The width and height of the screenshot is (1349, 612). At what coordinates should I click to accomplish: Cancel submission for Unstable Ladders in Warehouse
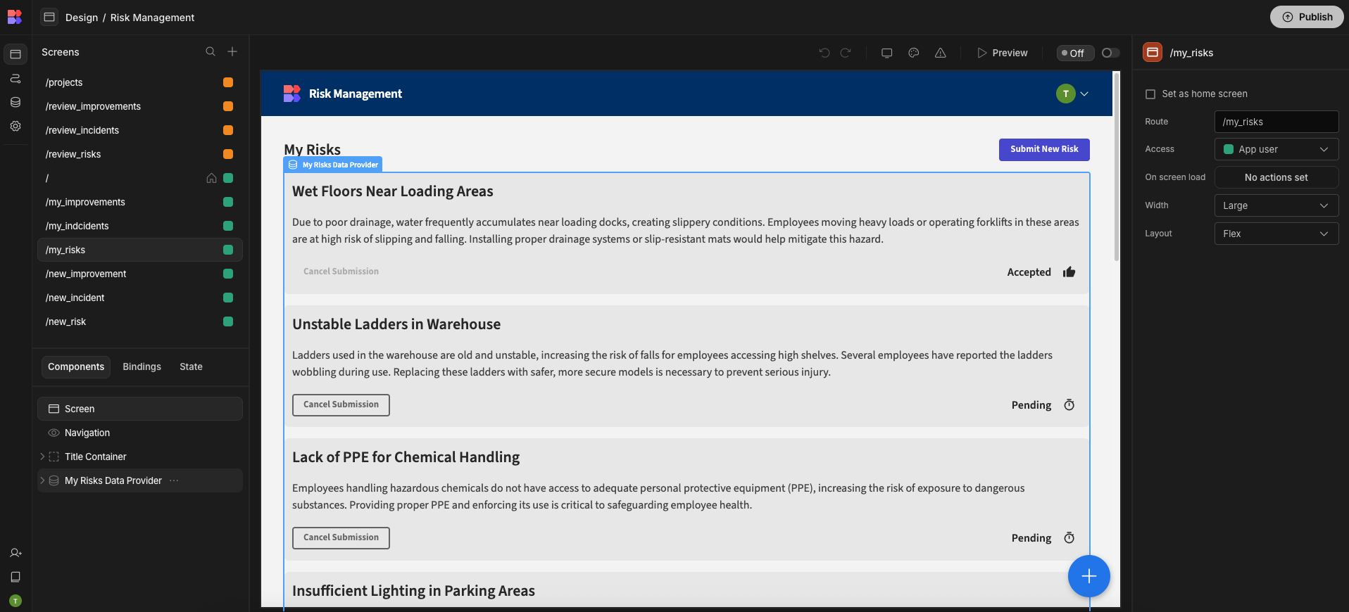pos(341,404)
